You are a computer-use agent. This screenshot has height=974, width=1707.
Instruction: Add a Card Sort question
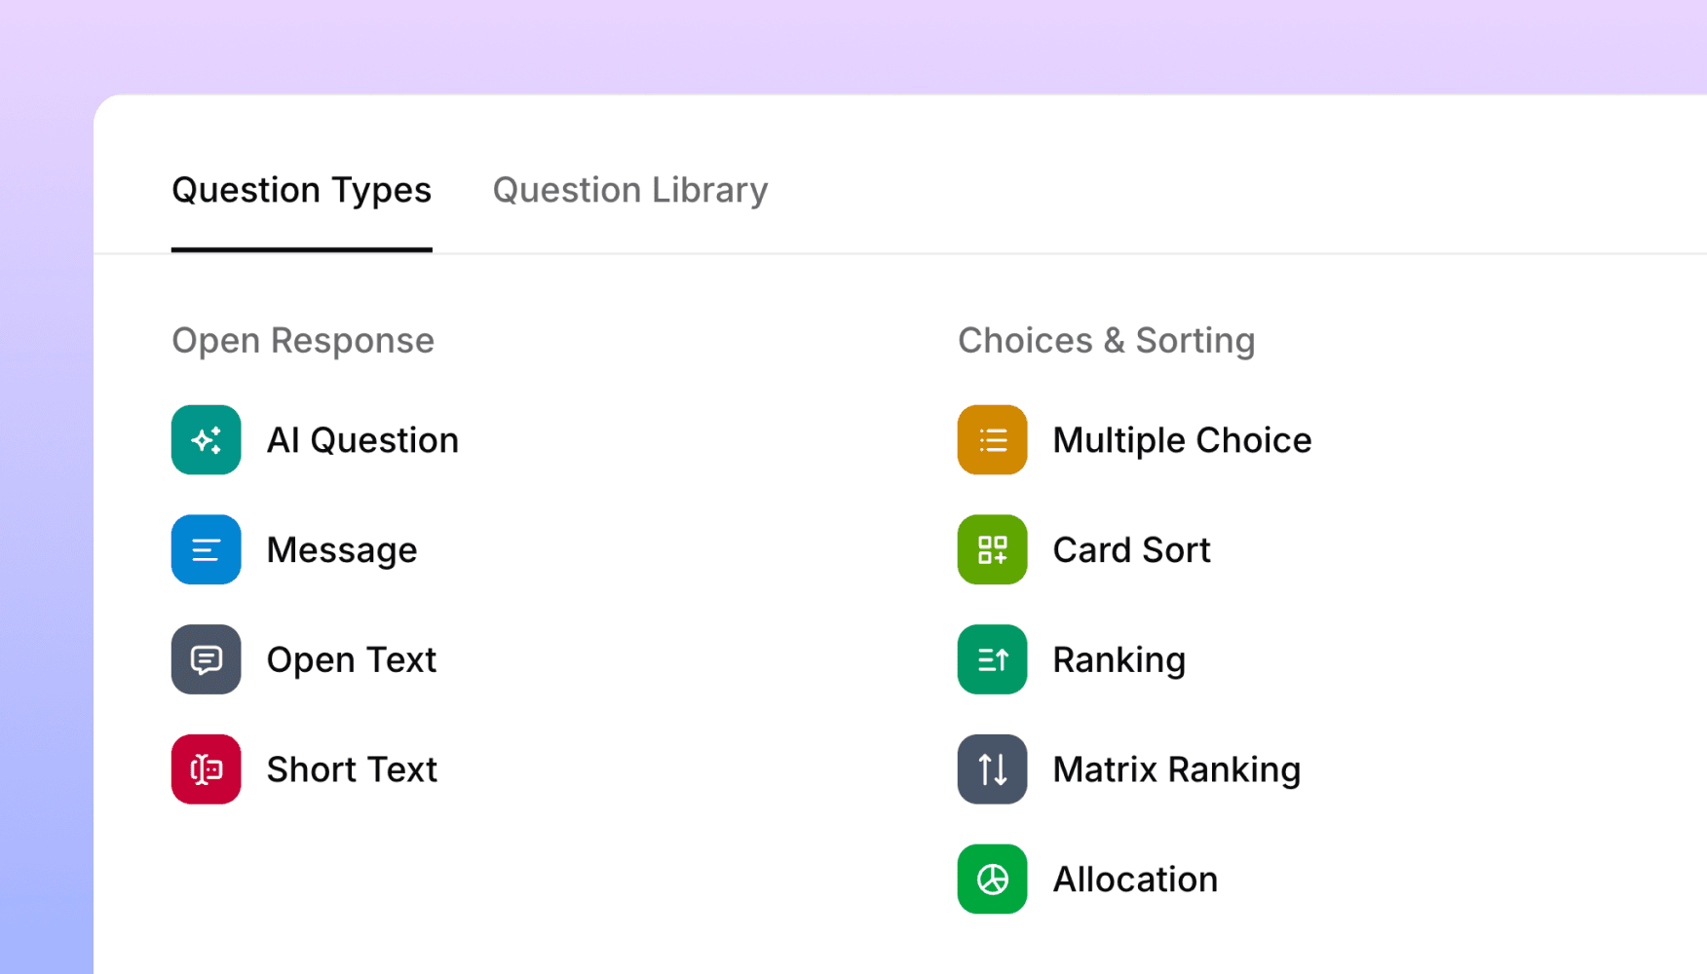point(1131,549)
